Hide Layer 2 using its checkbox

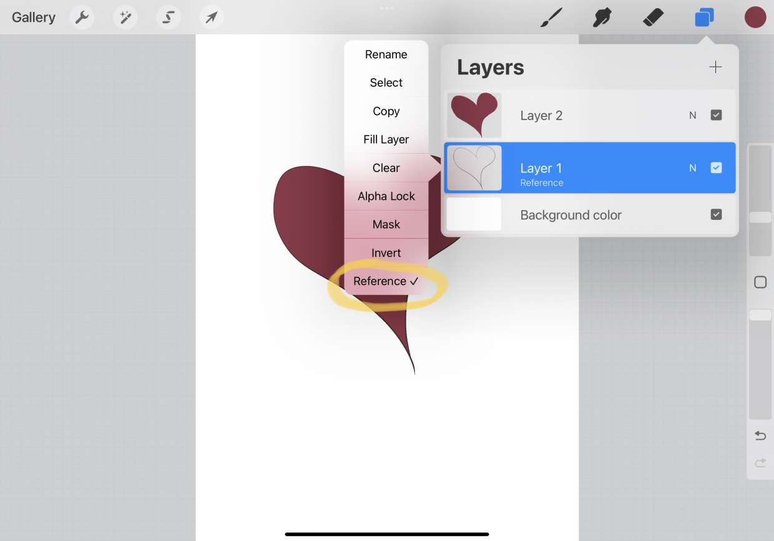[x=716, y=115]
